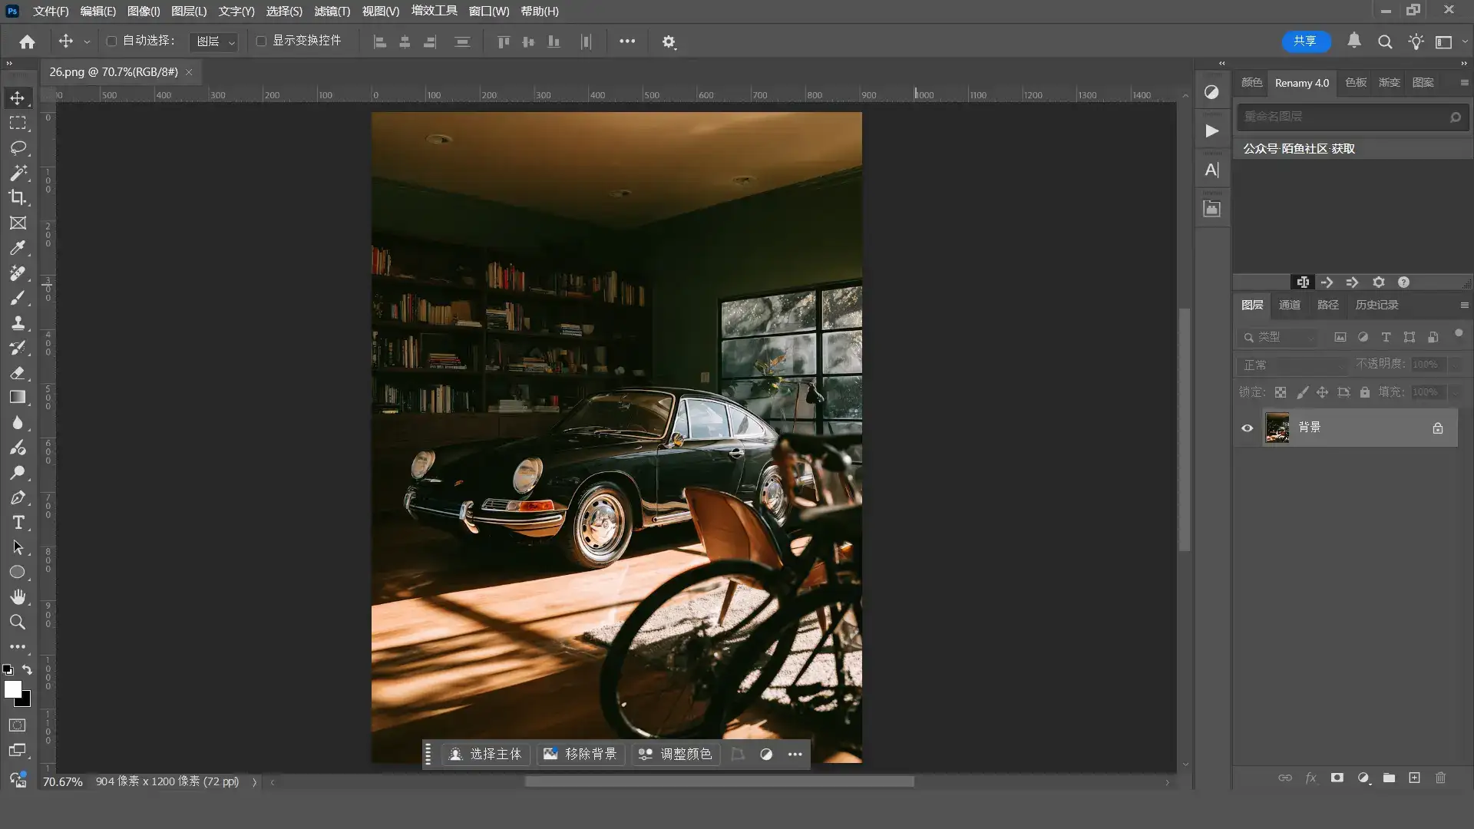Screen dimensions: 1474x829
Task: Enable the 显示变换控件 checkbox
Action: pyautogui.click(x=261, y=41)
